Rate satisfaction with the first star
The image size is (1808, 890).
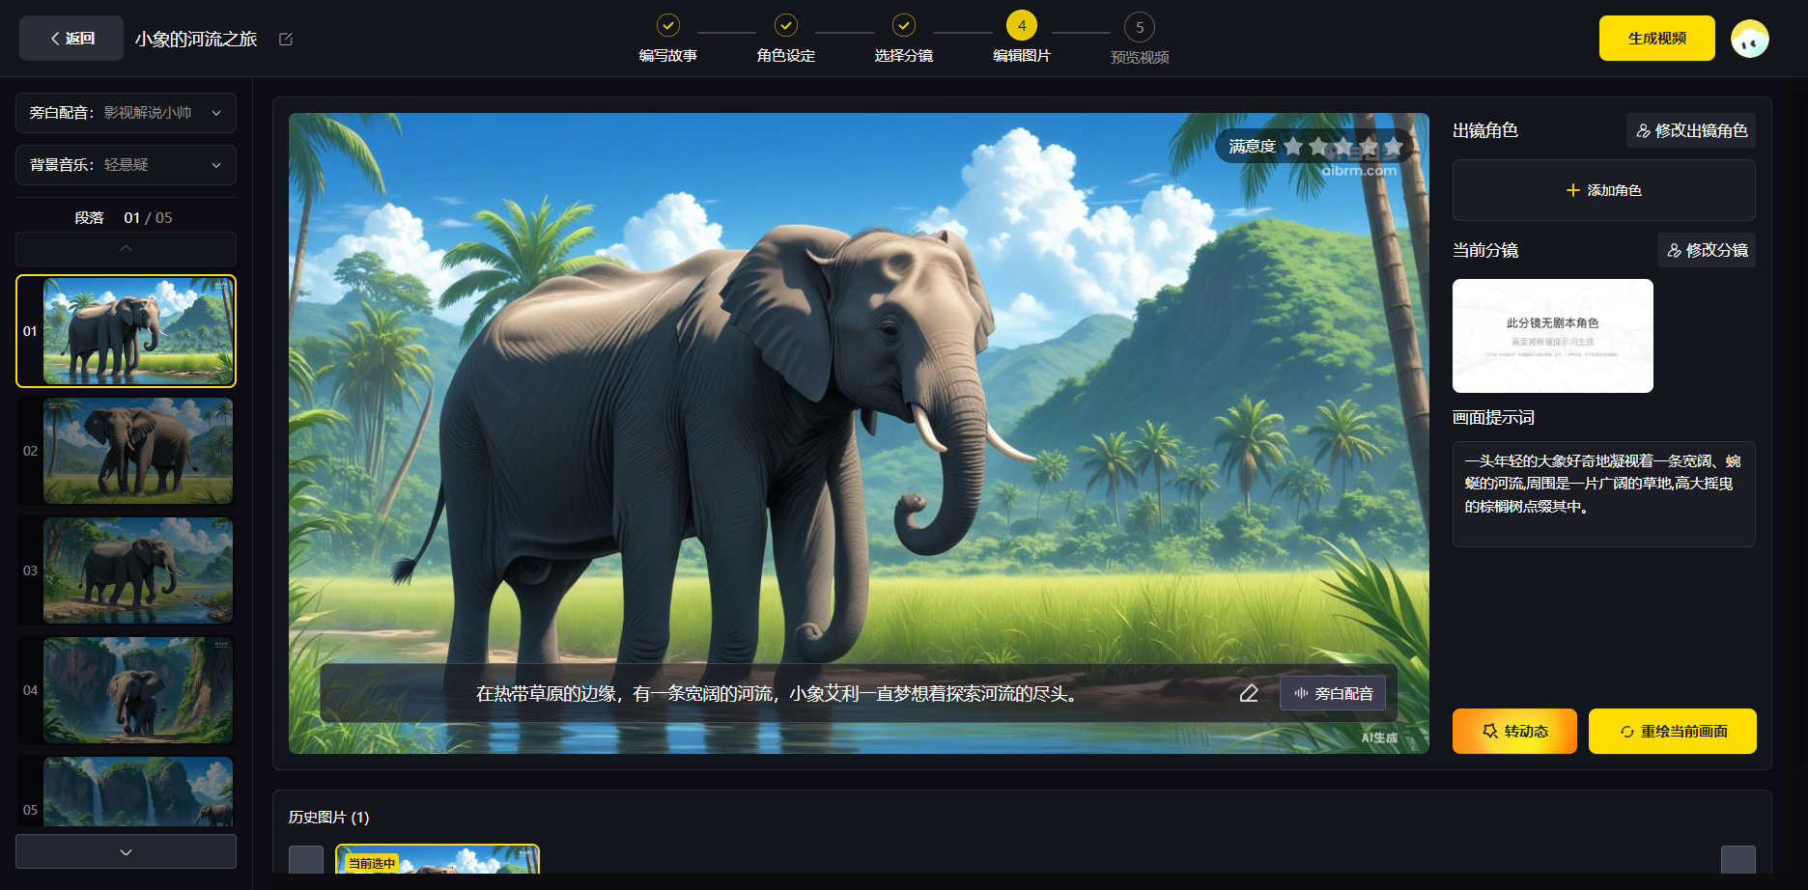[1293, 146]
